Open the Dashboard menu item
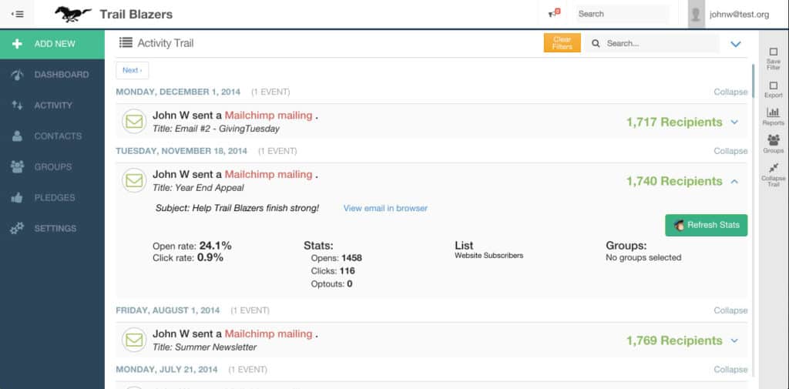Viewport: 789px width, 389px height. (52, 75)
